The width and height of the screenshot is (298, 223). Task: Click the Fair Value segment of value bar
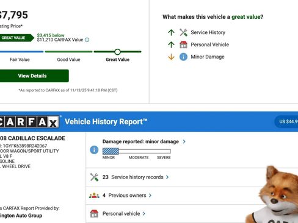(21, 52)
